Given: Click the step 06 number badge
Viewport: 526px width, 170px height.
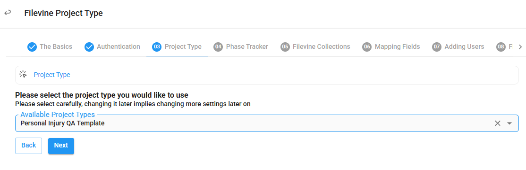Looking at the screenshot, I should pos(367,47).
